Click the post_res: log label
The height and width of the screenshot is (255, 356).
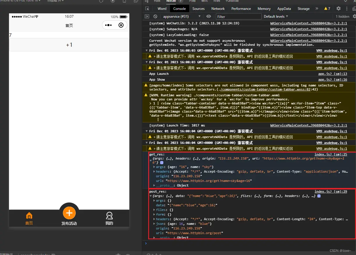(158, 191)
